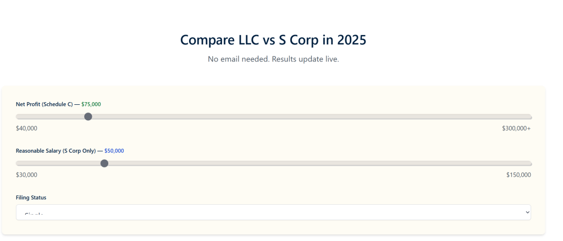The height and width of the screenshot is (241, 563).
Task: Click the left end of Net Profit track
Action: tap(18, 116)
